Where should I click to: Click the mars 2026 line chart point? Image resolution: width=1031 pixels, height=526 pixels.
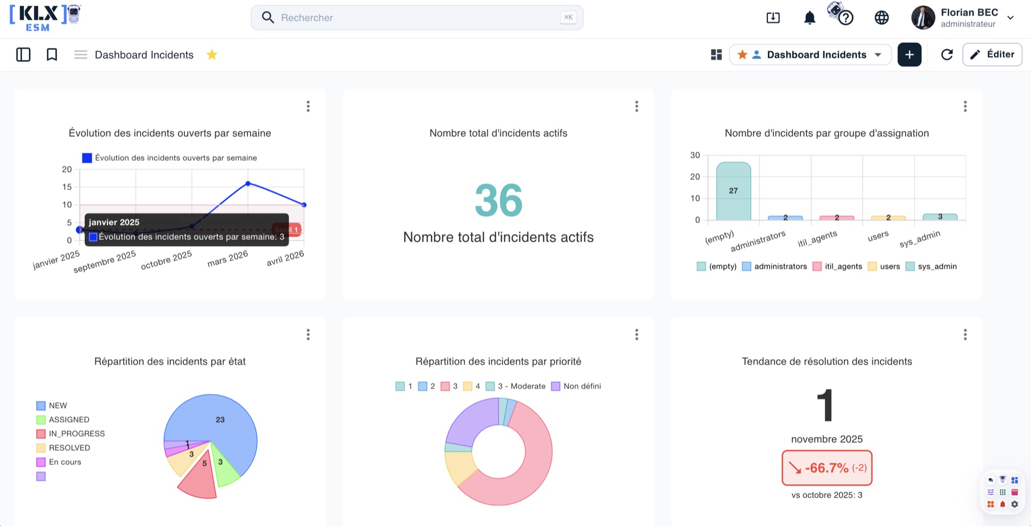[x=248, y=183]
